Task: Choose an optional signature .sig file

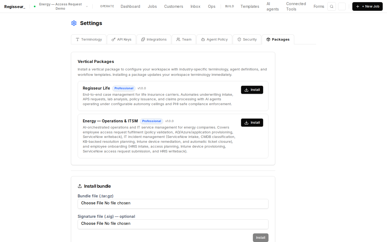Action: pyautogui.click(x=173, y=224)
